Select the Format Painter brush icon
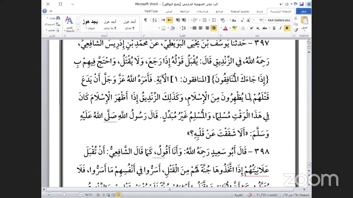The height and width of the screenshot is (198, 353). [x=296, y=30]
